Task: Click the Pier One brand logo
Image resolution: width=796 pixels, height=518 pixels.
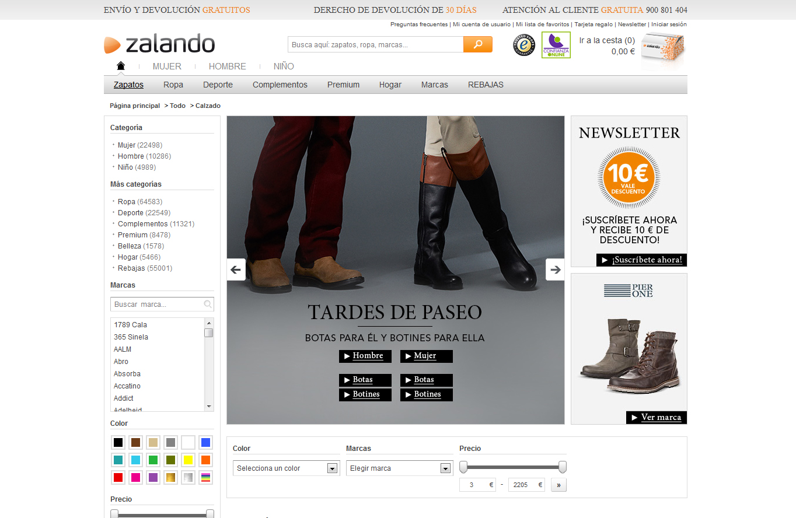Action: point(629,290)
